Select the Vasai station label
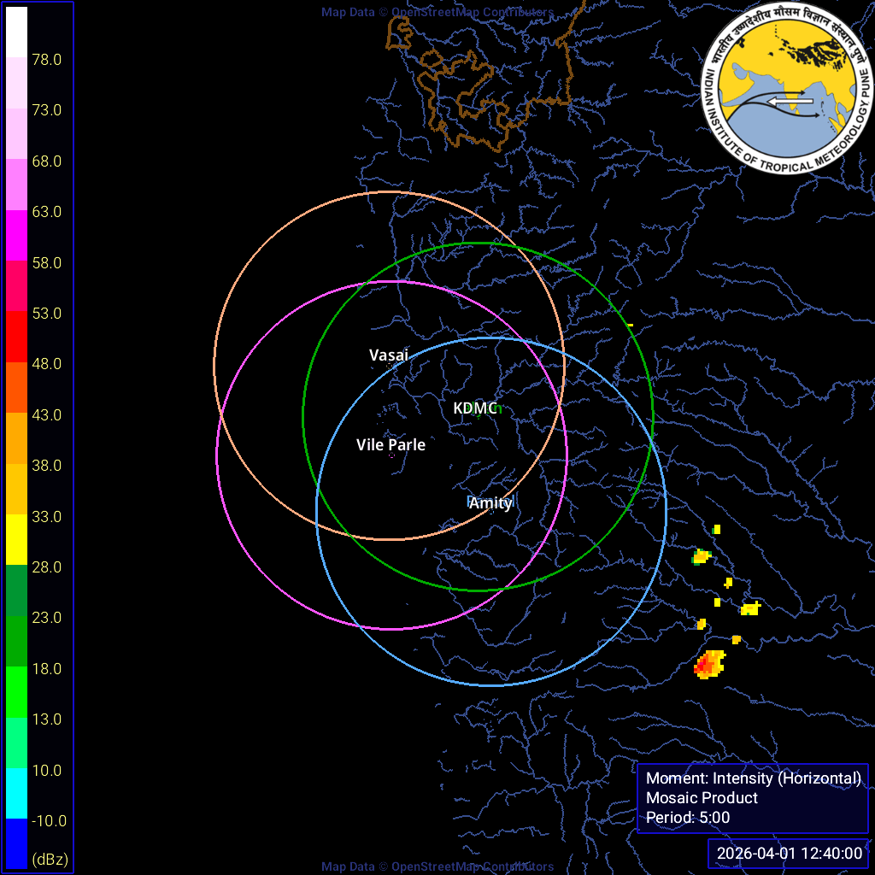 click(x=389, y=355)
